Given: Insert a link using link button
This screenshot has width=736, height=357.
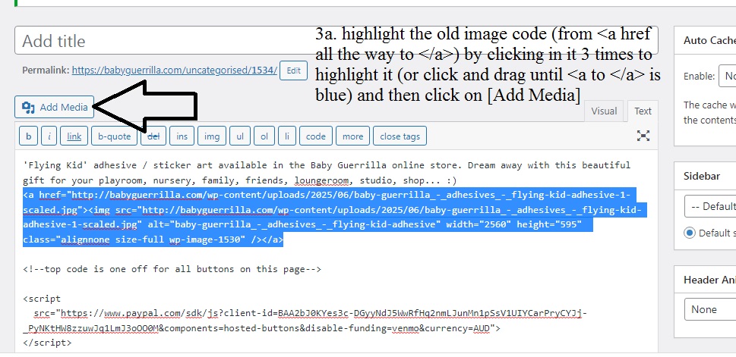Looking at the screenshot, I should (x=74, y=136).
